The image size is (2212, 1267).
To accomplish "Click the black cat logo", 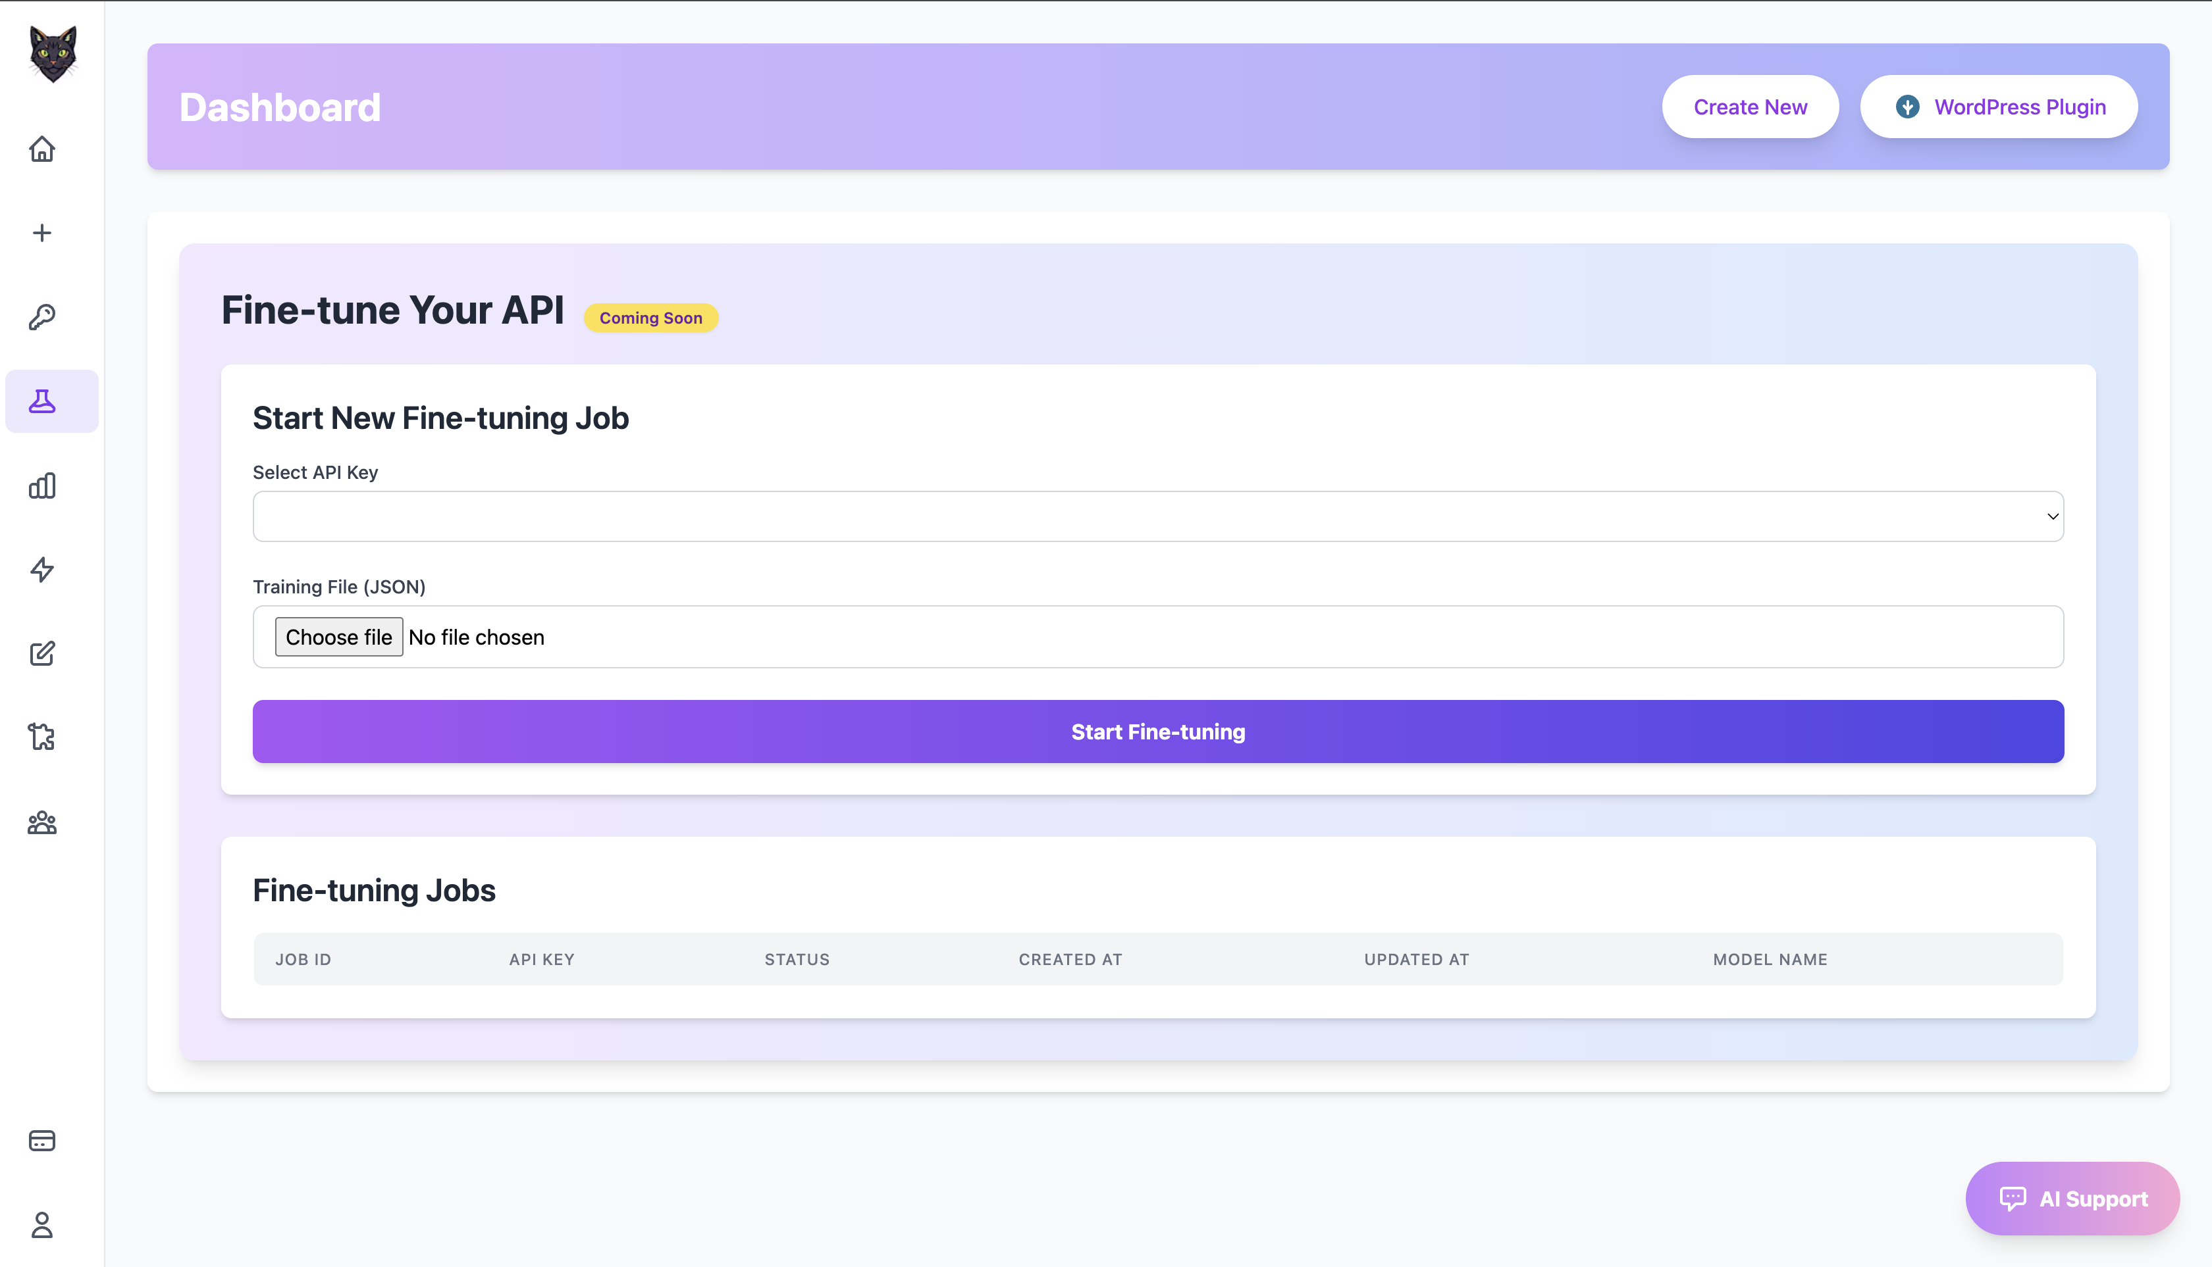I will (x=52, y=54).
